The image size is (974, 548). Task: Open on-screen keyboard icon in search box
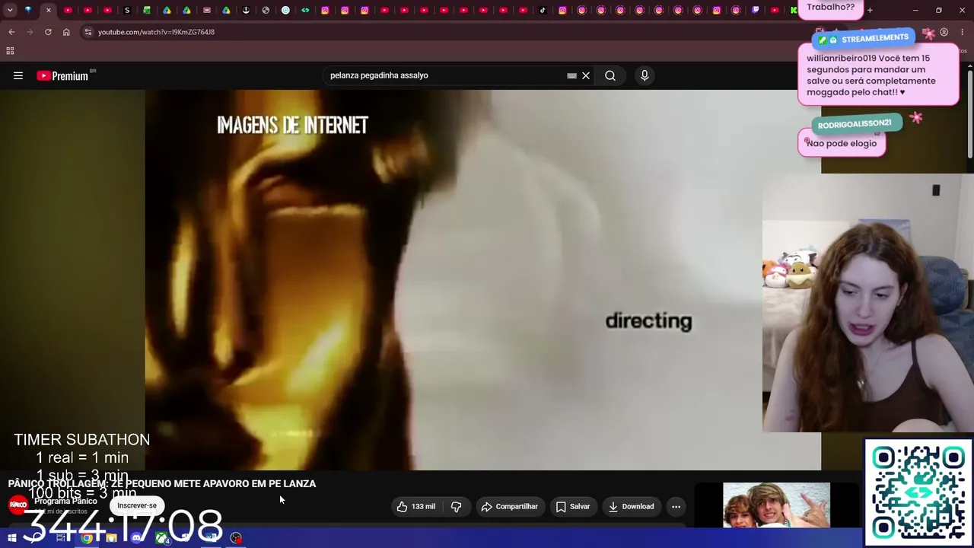[571, 75]
